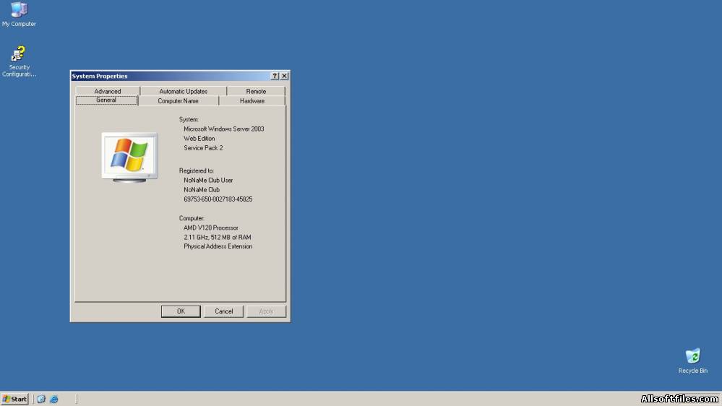Close the System Properties dialog
Screen dimensions: 722x406
coord(285,76)
